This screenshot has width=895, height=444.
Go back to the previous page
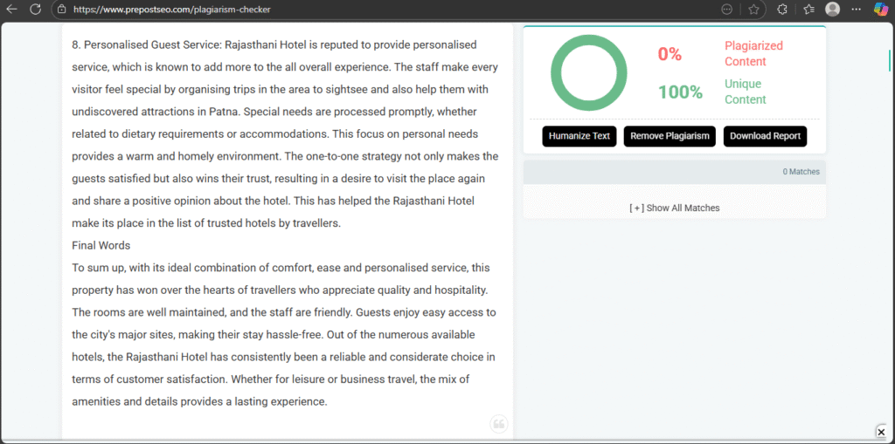(12, 9)
